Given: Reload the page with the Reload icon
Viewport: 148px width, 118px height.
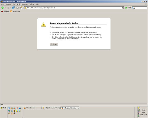Looking at the screenshot, I should pyautogui.click(x=13, y=8).
